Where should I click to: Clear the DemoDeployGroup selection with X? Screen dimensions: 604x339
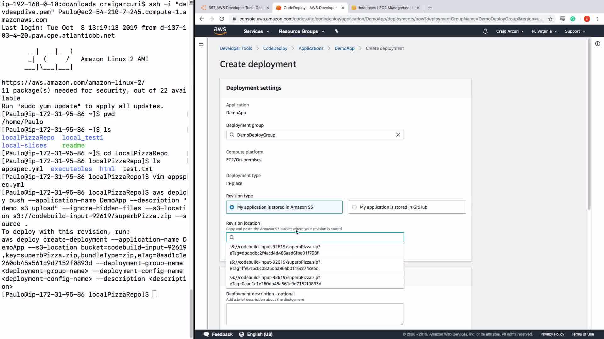coord(398,135)
